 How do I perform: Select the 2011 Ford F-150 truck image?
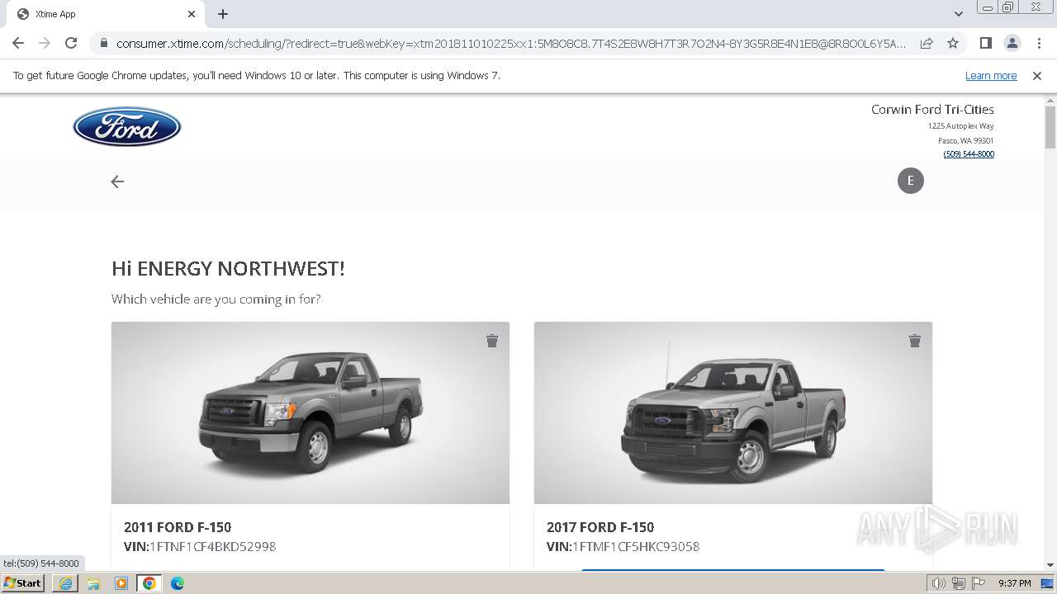tap(310, 412)
